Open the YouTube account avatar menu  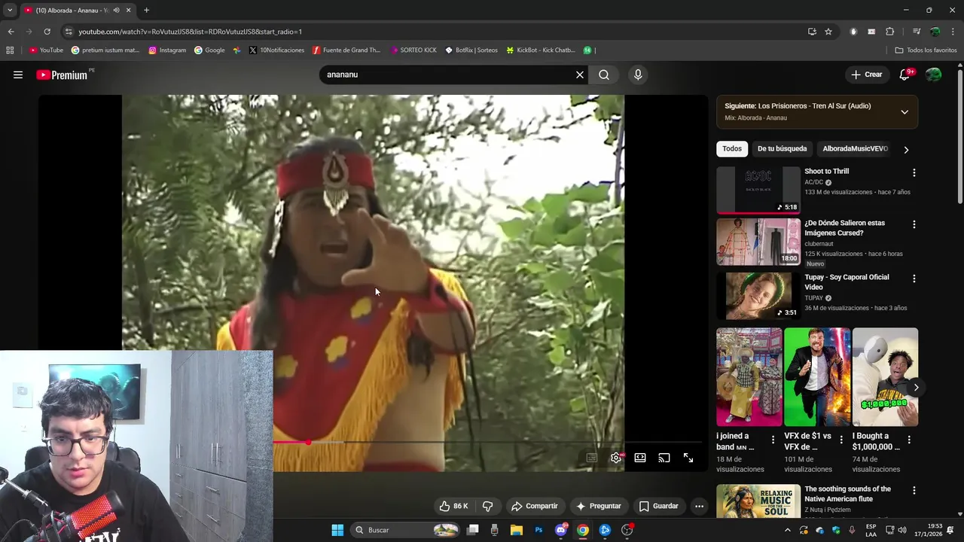coord(933,75)
